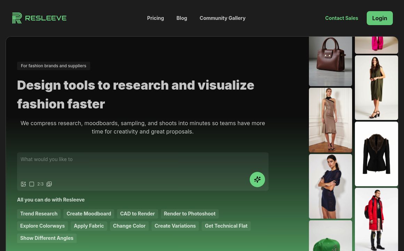Go to the Blog
404x251 pixels.
pyautogui.click(x=181, y=18)
